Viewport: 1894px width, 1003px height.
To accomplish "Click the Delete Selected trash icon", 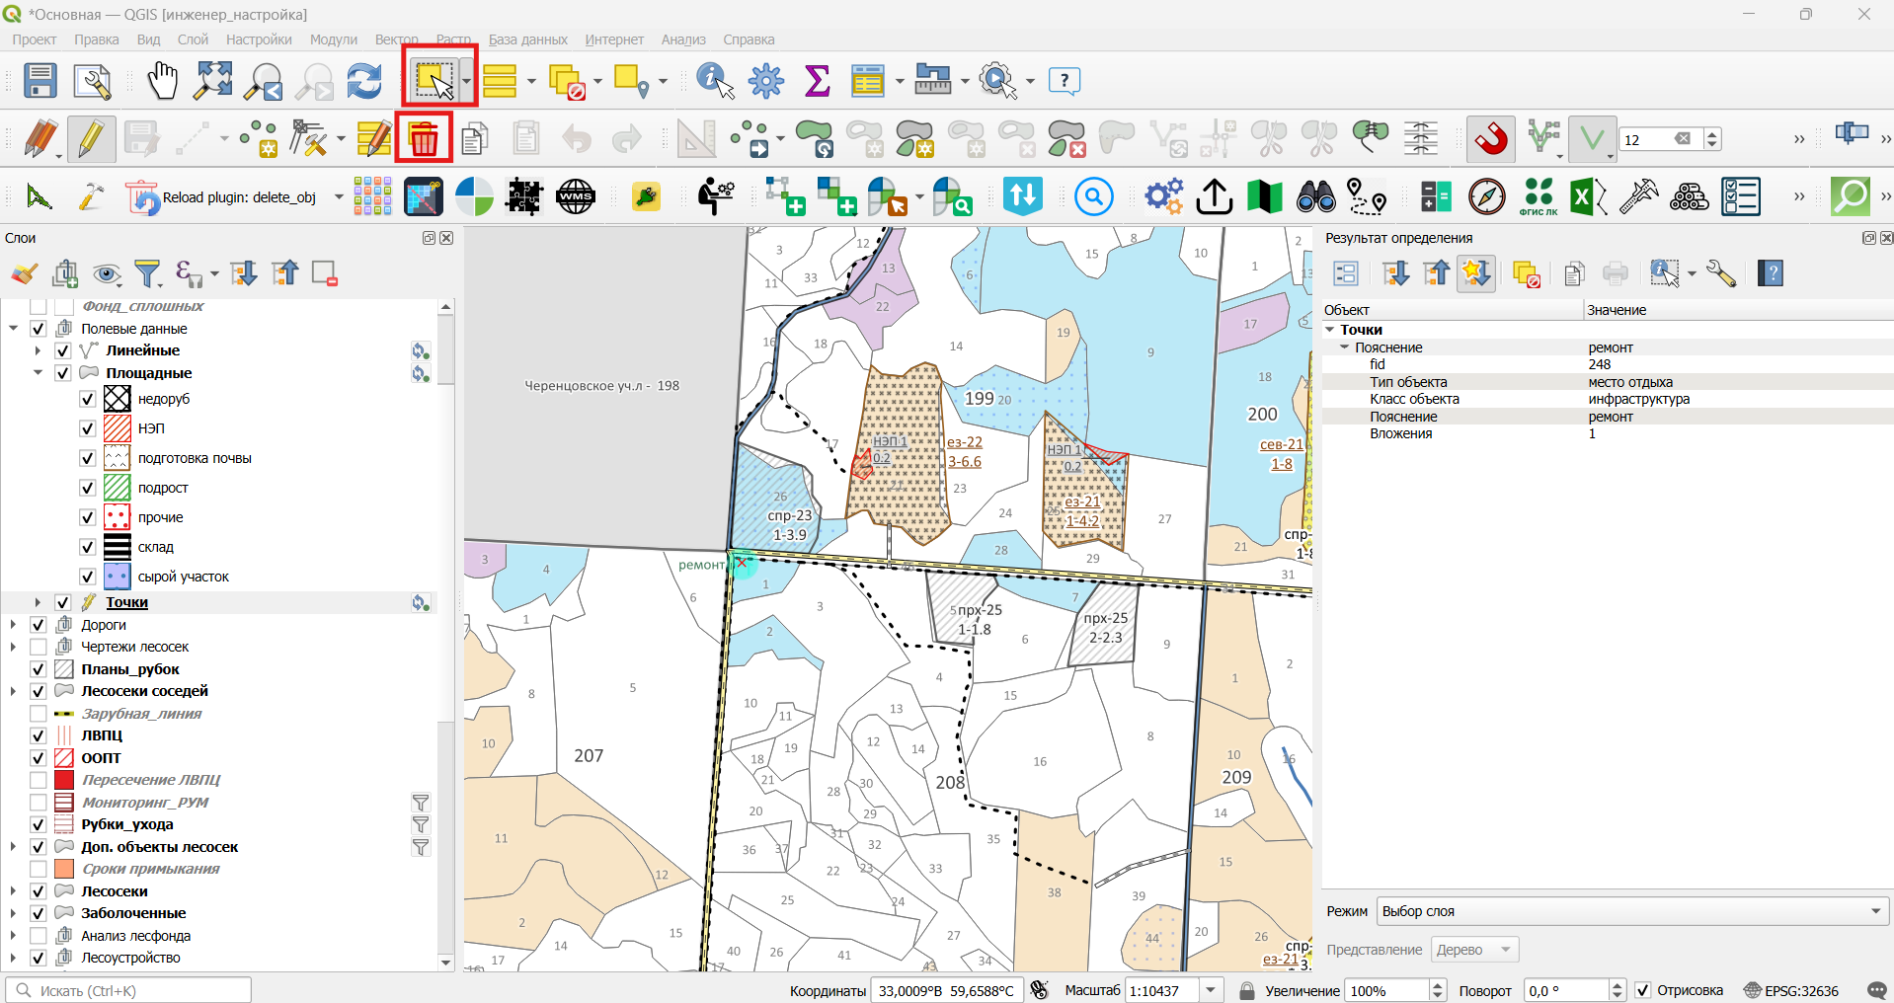I will coord(424,138).
